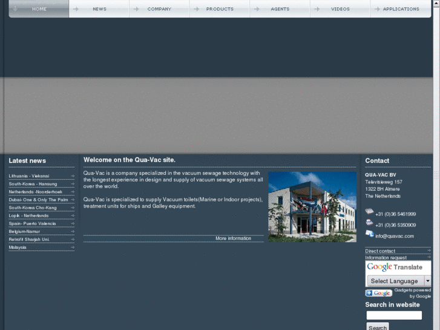Click the More information link
Image resolution: width=440 pixels, height=330 pixels.
click(x=233, y=238)
